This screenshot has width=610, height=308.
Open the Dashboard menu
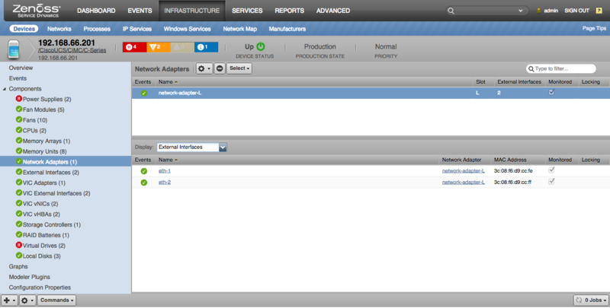click(96, 11)
